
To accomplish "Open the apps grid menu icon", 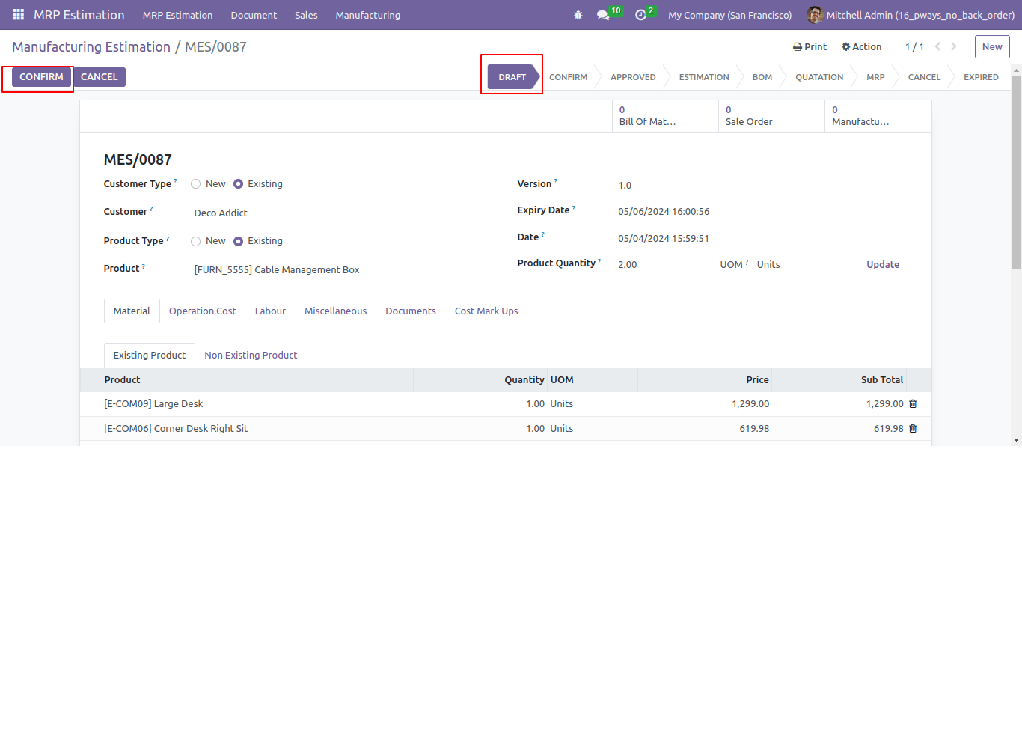I will 18,15.
